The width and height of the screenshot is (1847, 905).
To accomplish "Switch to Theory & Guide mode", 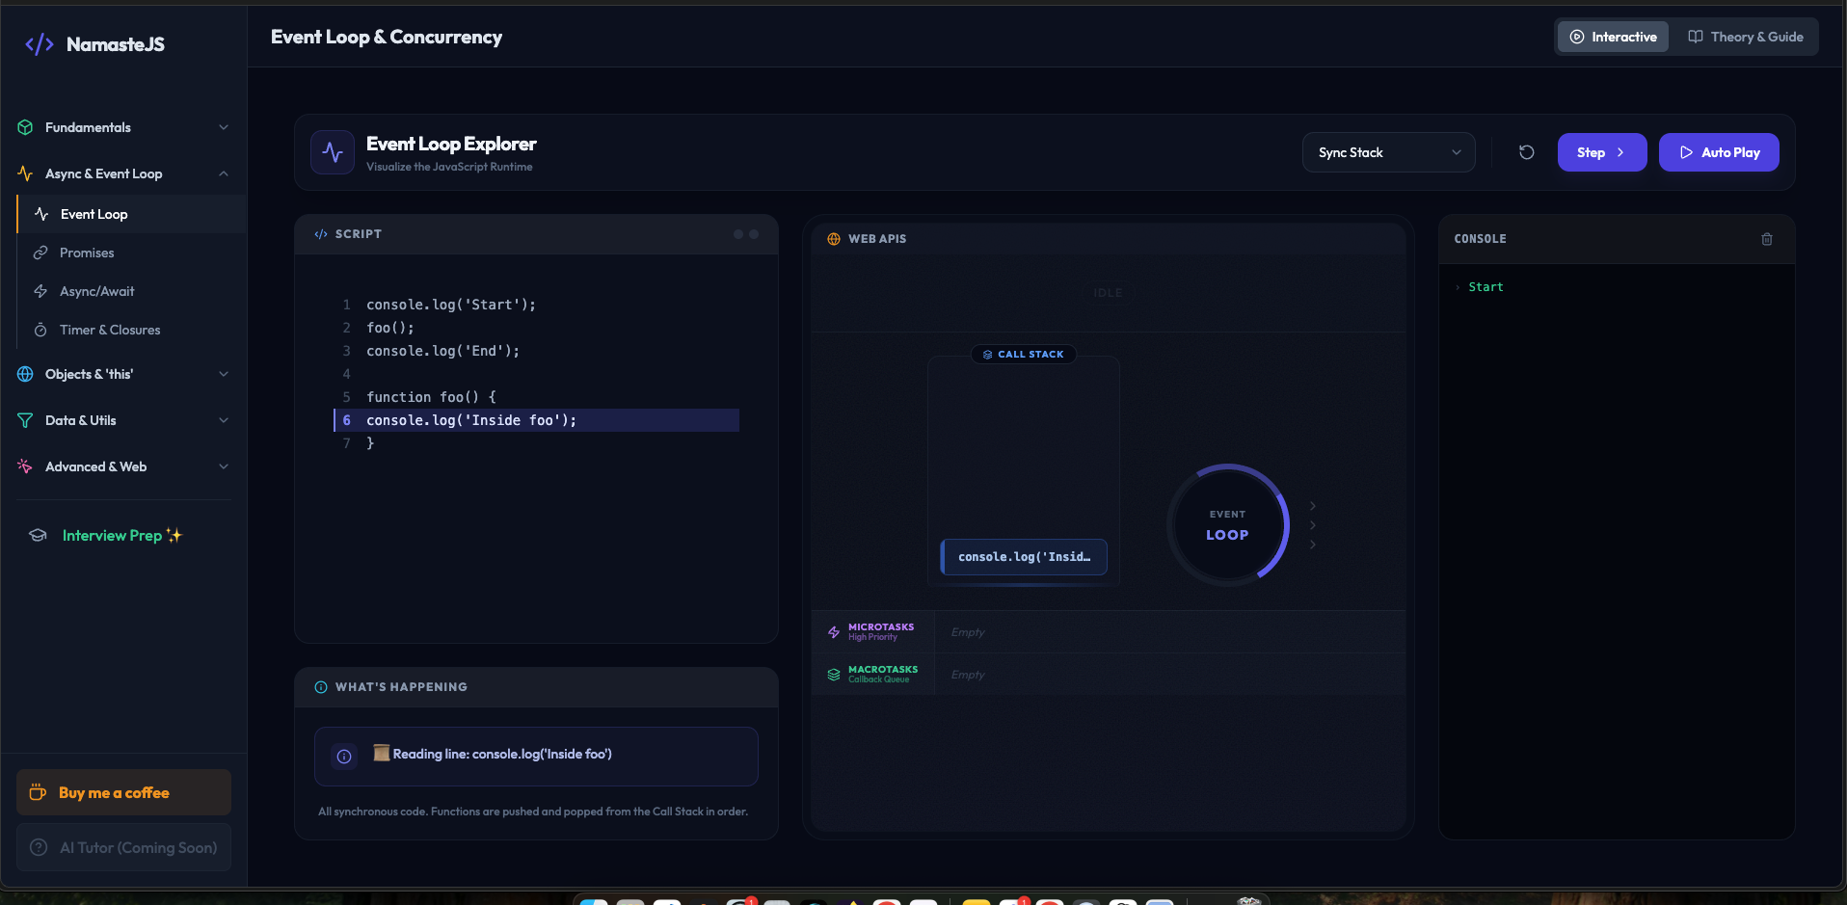I will [x=1745, y=37].
